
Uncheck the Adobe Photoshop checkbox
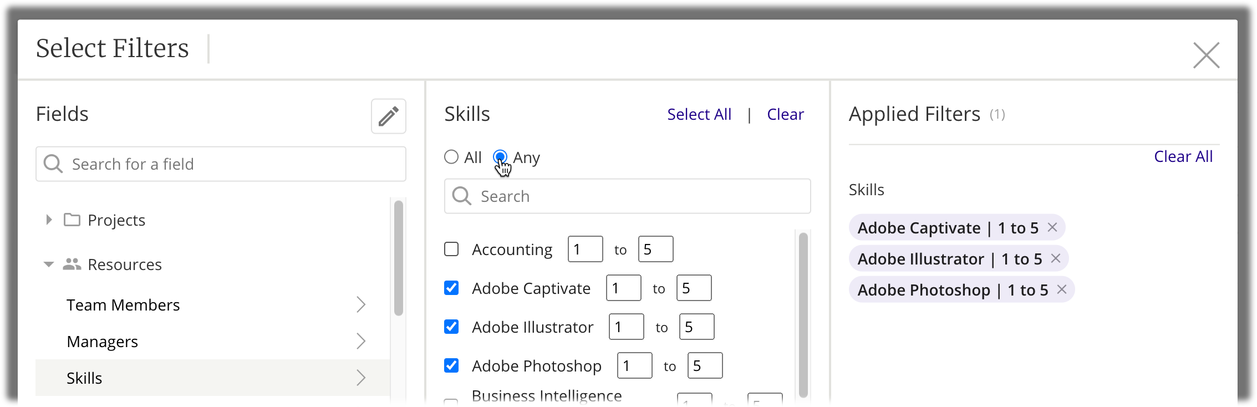[x=451, y=365]
